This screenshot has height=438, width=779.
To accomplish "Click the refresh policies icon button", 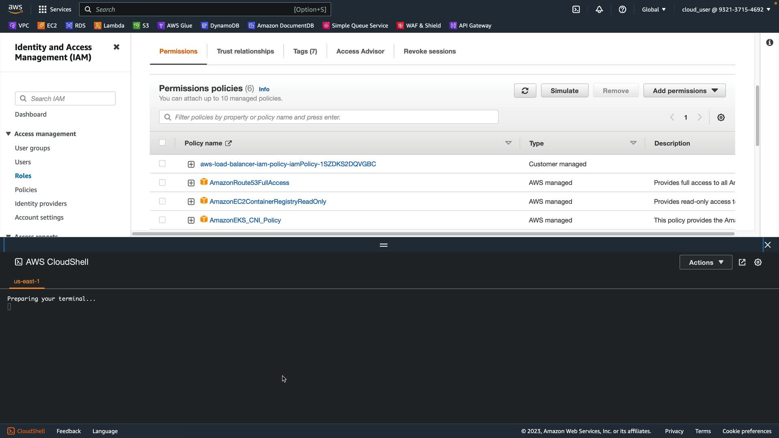I will [x=525, y=91].
